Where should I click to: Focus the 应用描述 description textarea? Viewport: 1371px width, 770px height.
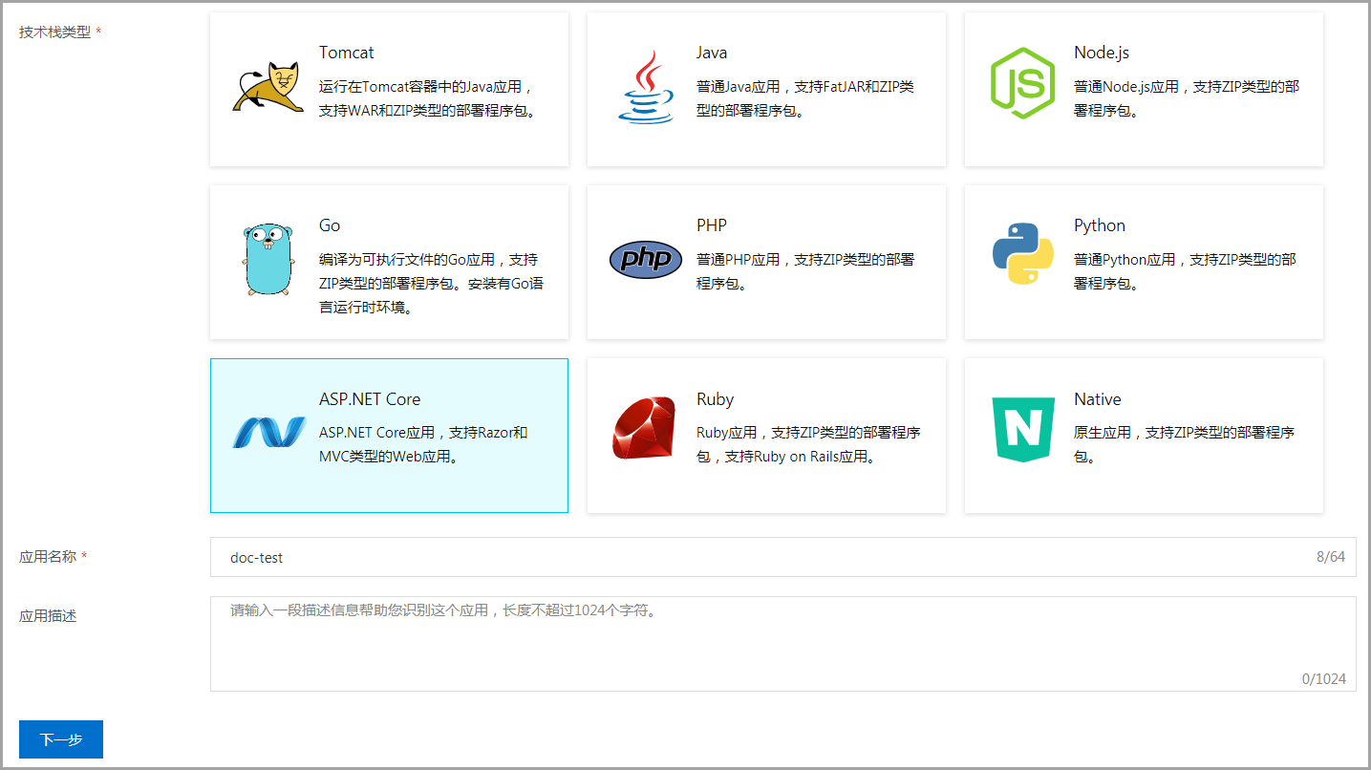click(x=782, y=644)
